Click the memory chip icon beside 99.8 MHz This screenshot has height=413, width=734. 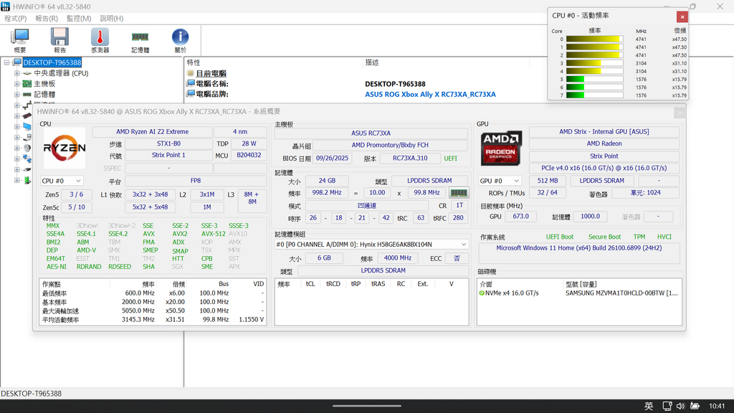tap(458, 193)
